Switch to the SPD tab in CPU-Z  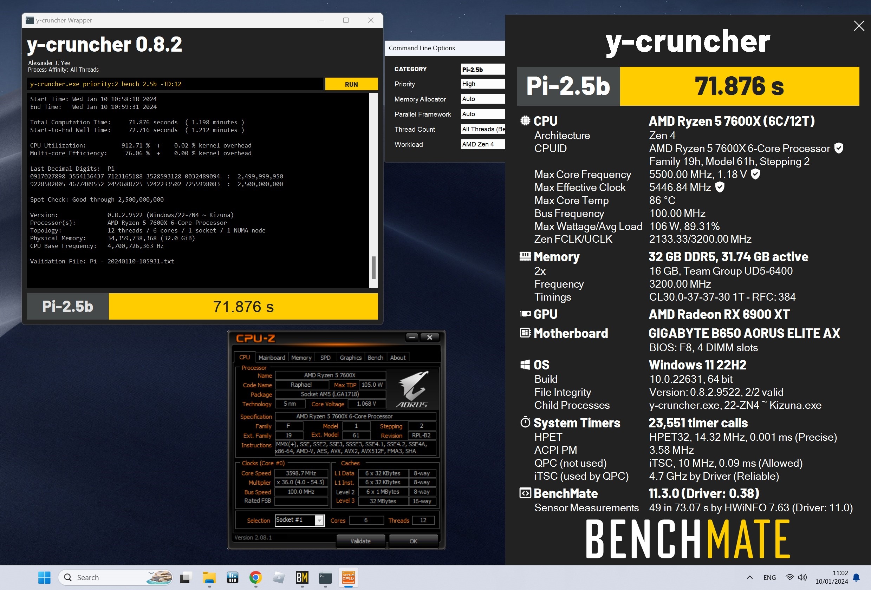[x=325, y=358]
